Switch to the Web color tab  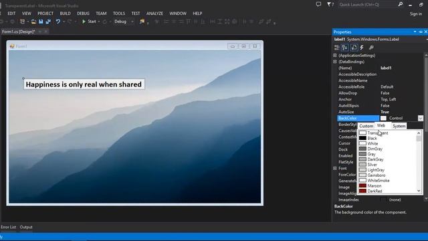(x=381, y=126)
